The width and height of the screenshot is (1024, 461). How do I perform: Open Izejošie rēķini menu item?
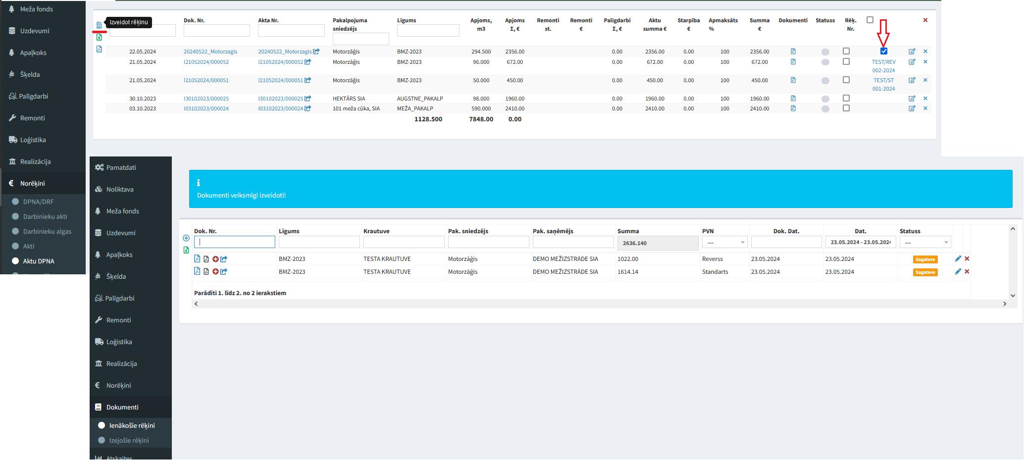[x=129, y=440]
